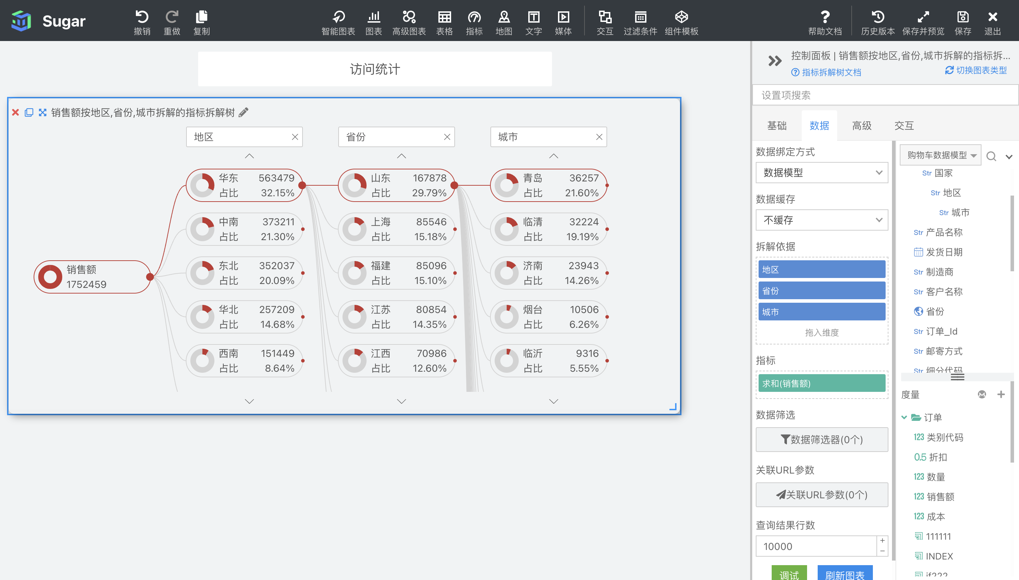
Task: Select the 青岛 city node
Action: click(x=548, y=185)
